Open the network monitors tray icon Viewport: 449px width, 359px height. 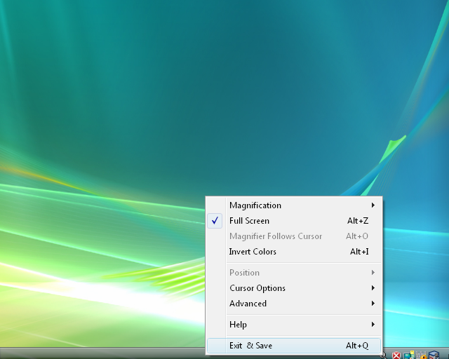pos(408,355)
